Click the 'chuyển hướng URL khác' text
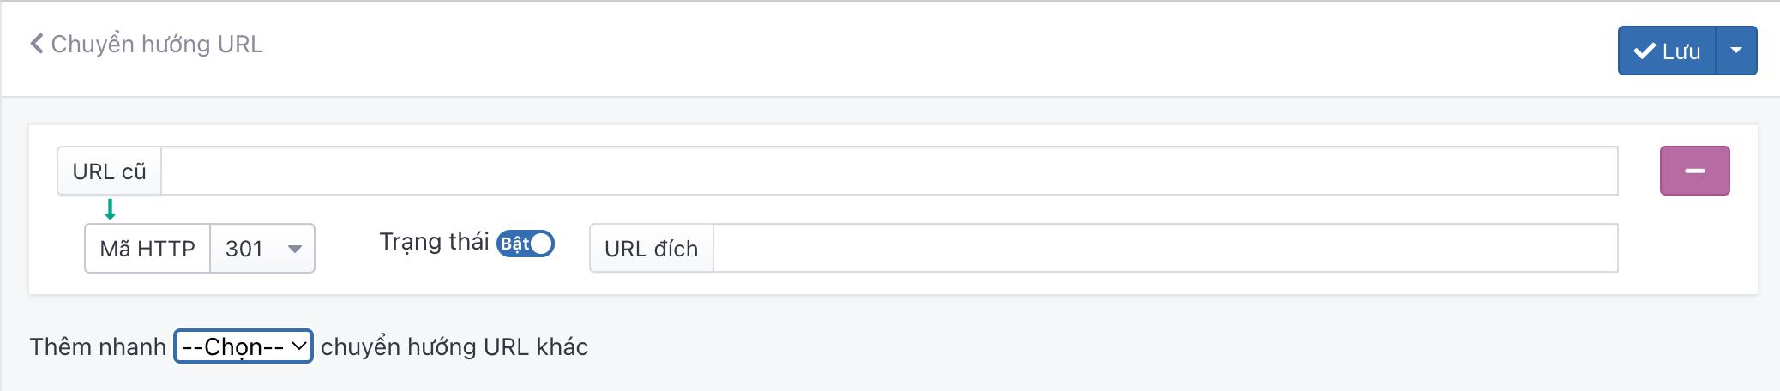 tap(454, 346)
